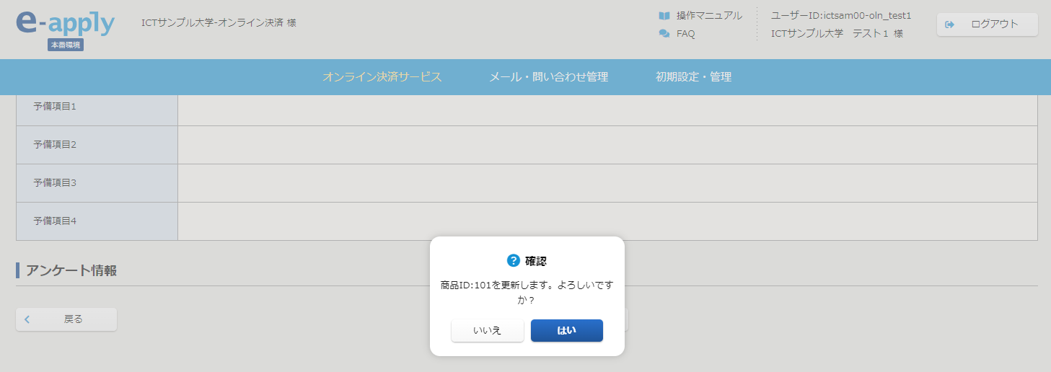Click ICTサンプル大学-オンライン決済 様 header text
This screenshot has height=372, width=1051.
(x=219, y=23)
